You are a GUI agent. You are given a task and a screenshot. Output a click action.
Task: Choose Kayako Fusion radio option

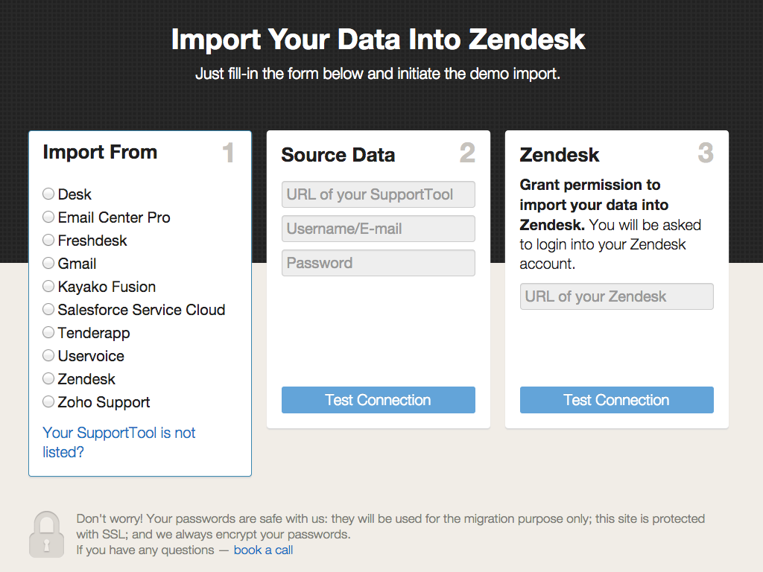(48, 286)
